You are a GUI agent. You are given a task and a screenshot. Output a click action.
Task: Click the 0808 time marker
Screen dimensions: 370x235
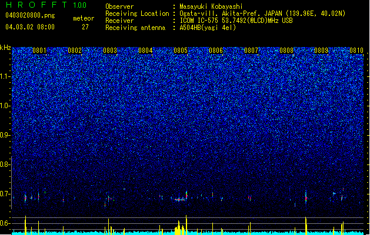coord(286,51)
